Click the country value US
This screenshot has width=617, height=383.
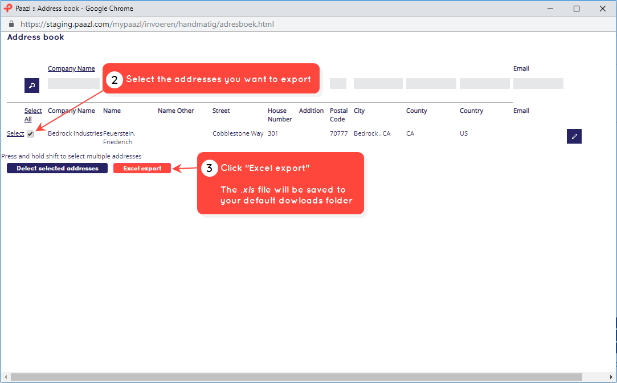pos(464,133)
